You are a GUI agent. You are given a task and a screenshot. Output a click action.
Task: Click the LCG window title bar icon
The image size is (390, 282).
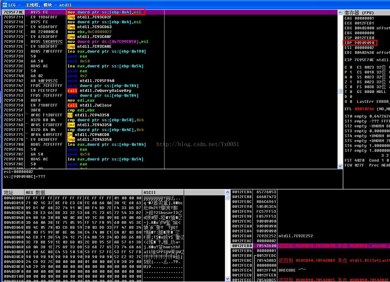point(5,5)
